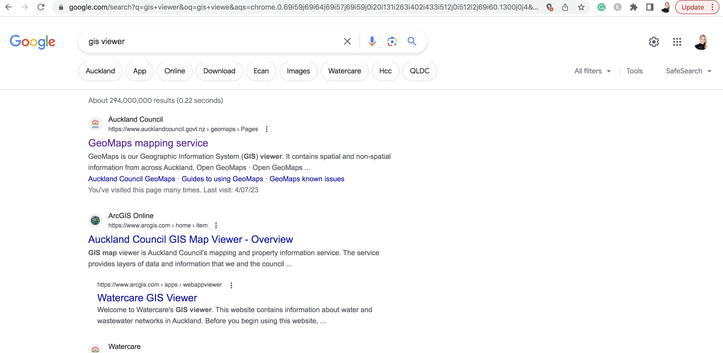This screenshot has width=723, height=353.
Task: Open Auckland Council GeoMaps sitelink
Action: 132,179
